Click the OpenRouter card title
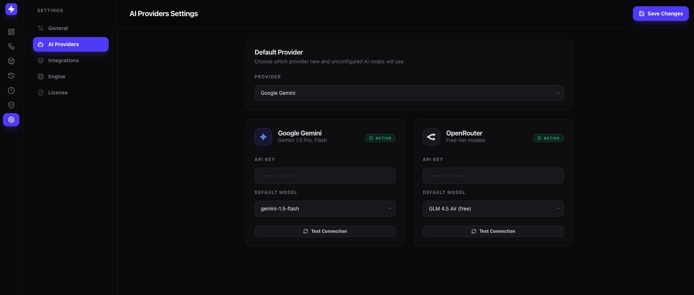Image resolution: width=694 pixels, height=295 pixels. (464, 133)
